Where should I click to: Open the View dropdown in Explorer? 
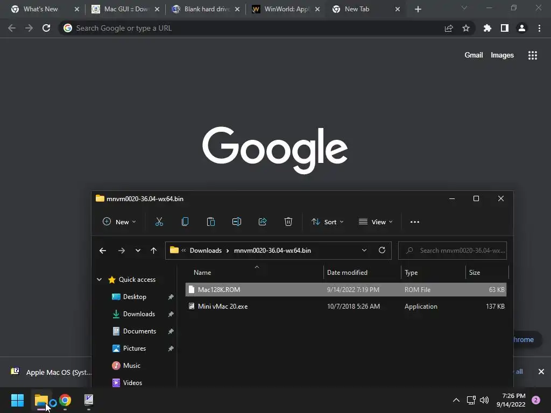point(376,222)
